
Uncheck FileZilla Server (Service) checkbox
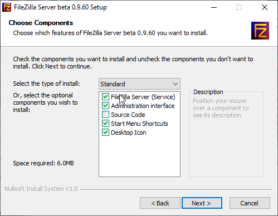pos(105,97)
